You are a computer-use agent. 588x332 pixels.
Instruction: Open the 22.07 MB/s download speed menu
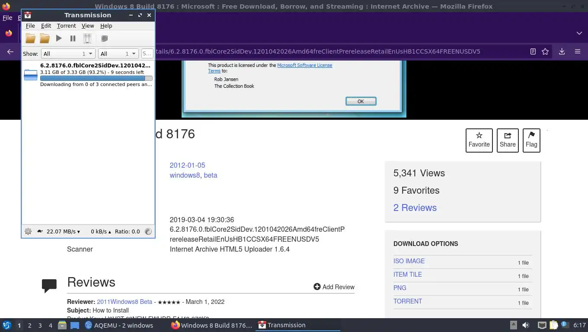(x=63, y=231)
